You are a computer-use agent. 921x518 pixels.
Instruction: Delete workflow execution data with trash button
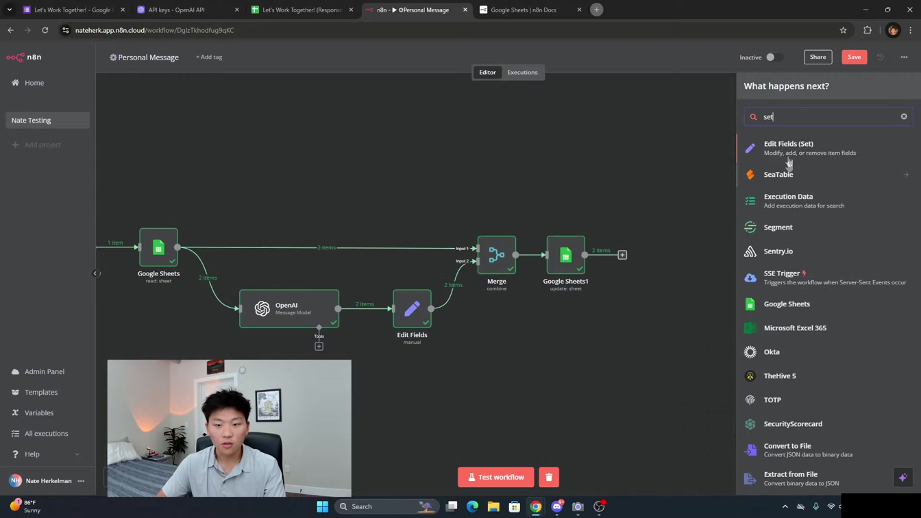point(549,477)
